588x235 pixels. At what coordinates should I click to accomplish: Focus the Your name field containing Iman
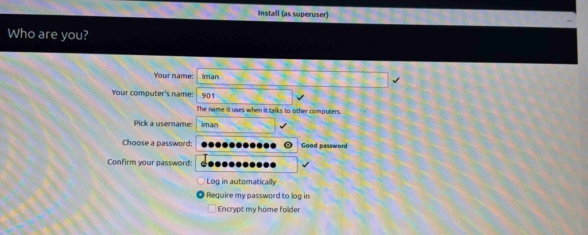pyautogui.click(x=292, y=79)
